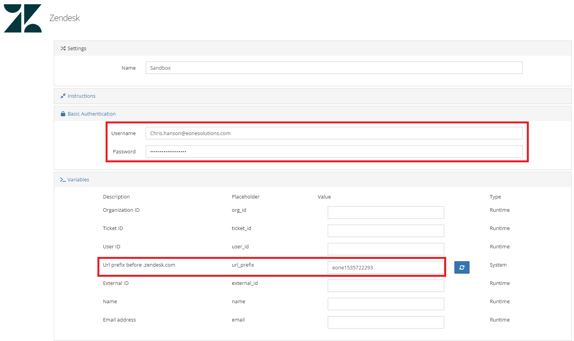The width and height of the screenshot is (574, 341).
Task: Click the Organization ID value field
Action: pyautogui.click(x=386, y=213)
